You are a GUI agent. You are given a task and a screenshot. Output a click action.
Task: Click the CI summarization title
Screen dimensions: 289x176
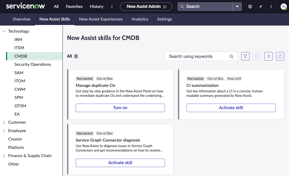(202, 86)
